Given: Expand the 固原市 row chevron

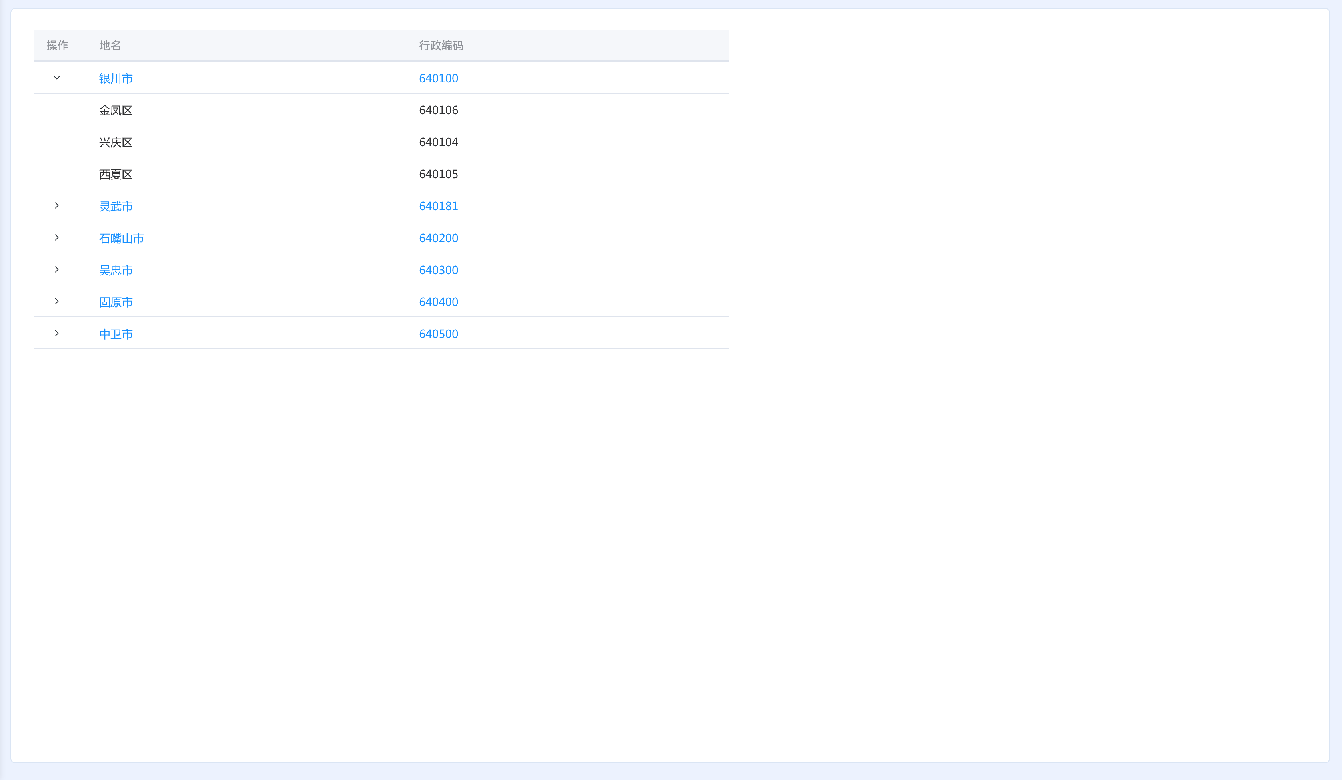Looking at the screenshot, I should tap(56, 301).
